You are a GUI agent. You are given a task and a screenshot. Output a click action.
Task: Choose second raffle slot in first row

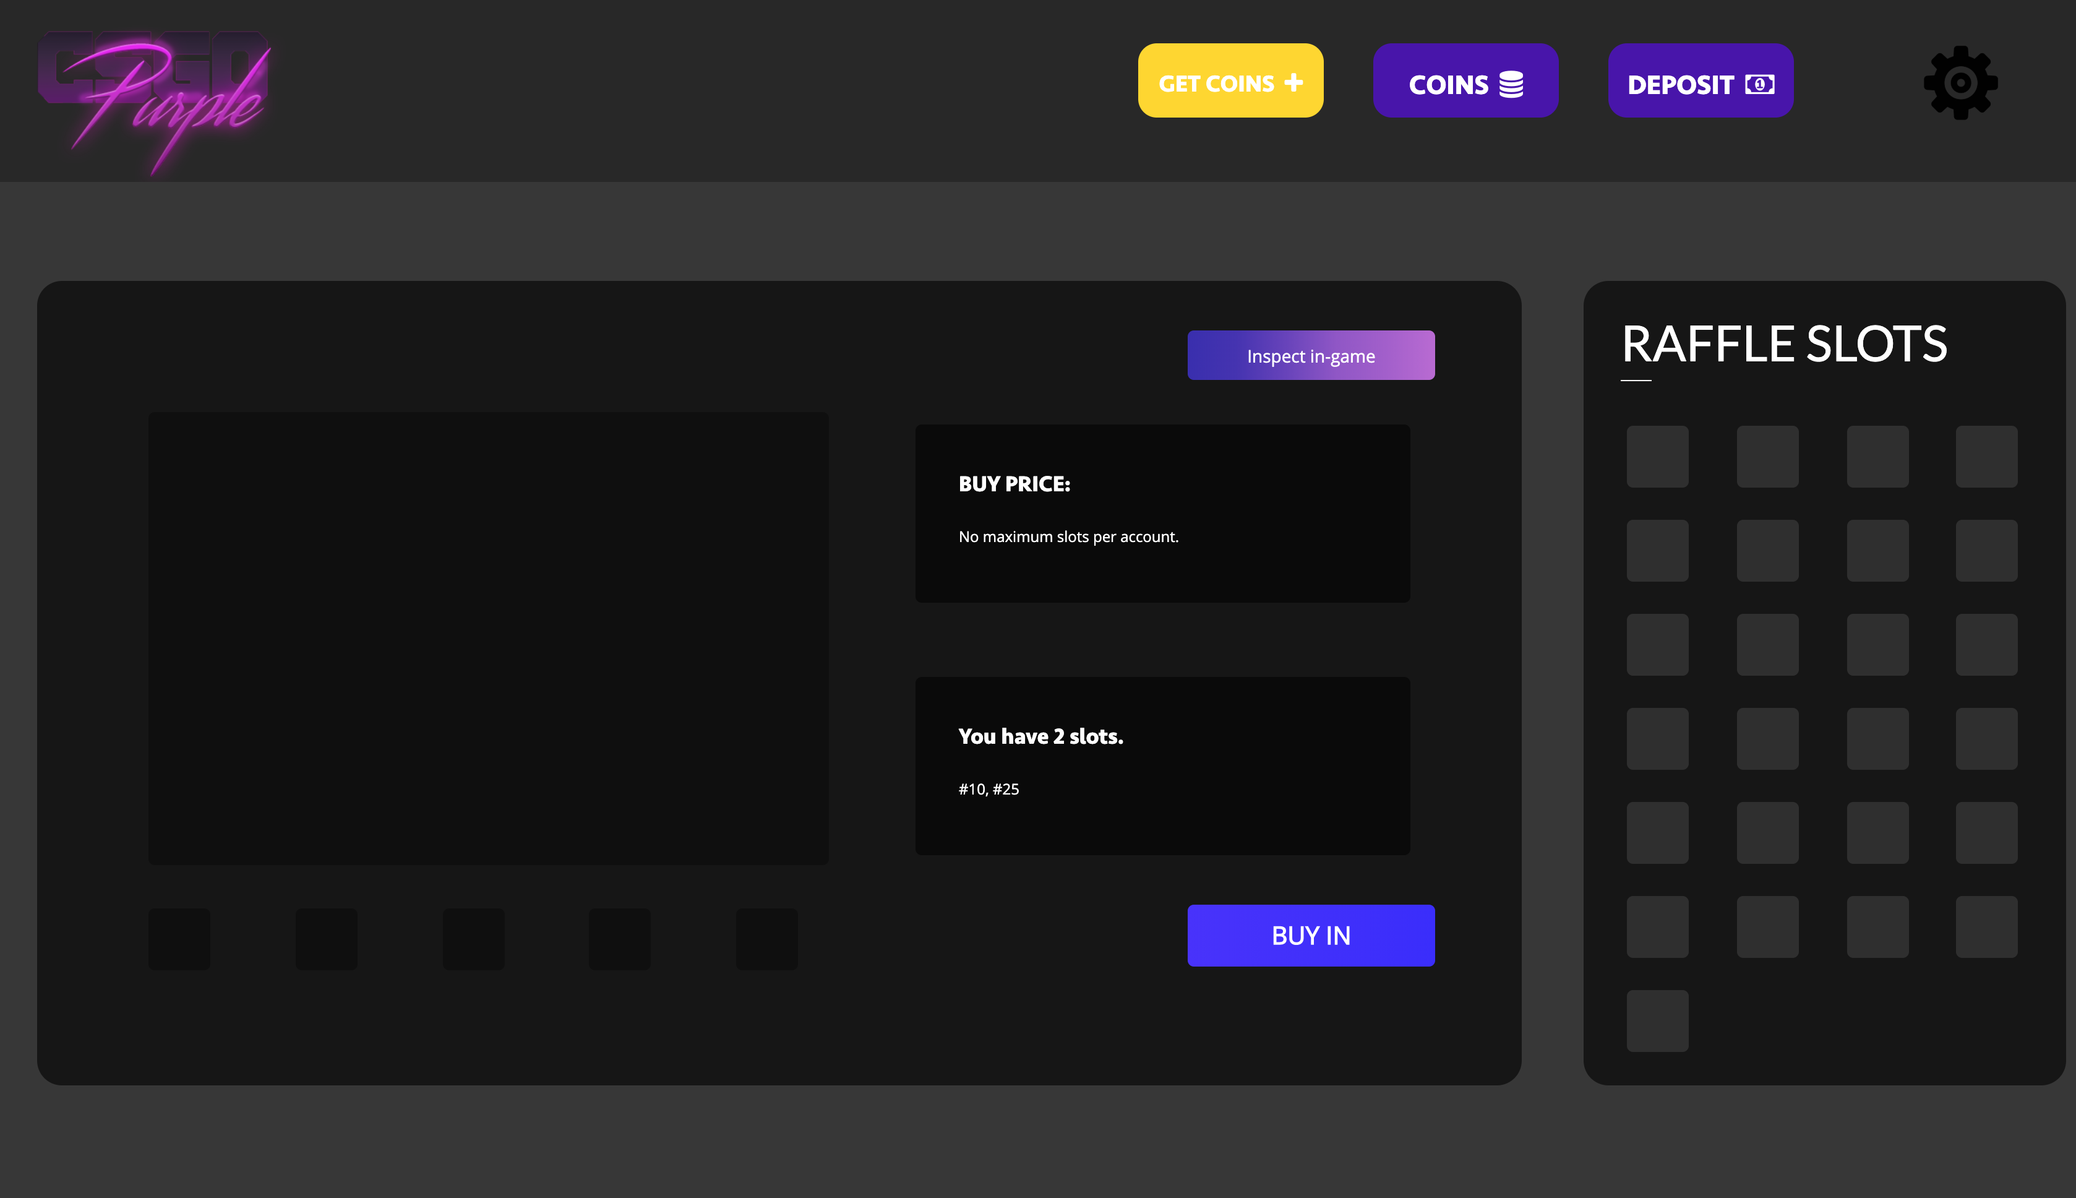pos(1767,457)
